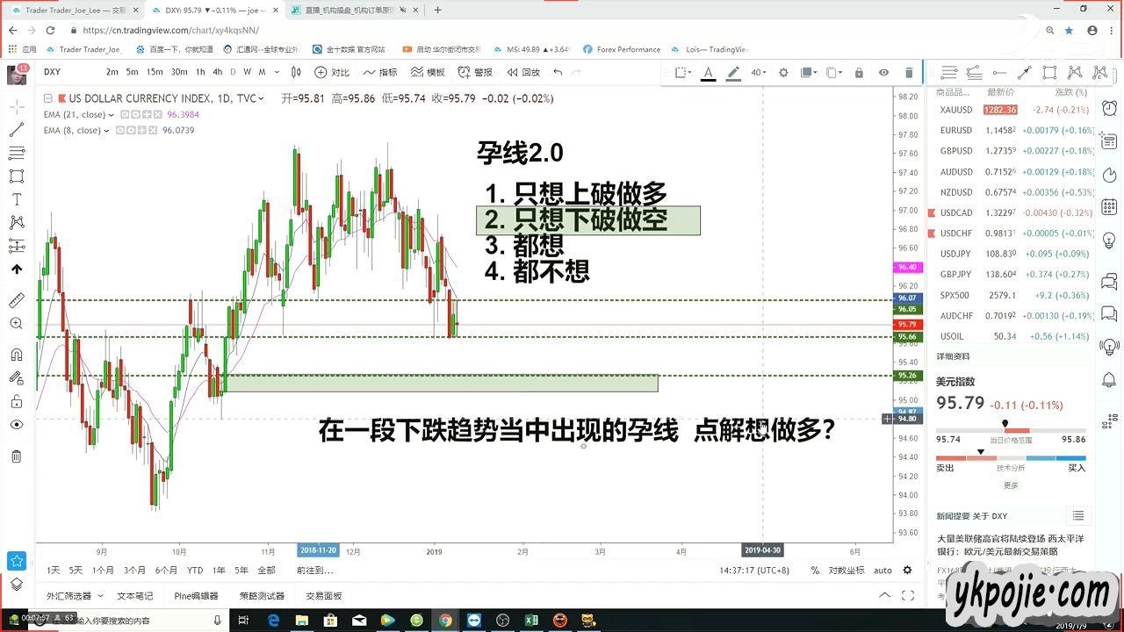The image size is (1124, 632).
Task: Open the Pine编辑器 tab
Action: pyautogui.click(x=197, y=596)
